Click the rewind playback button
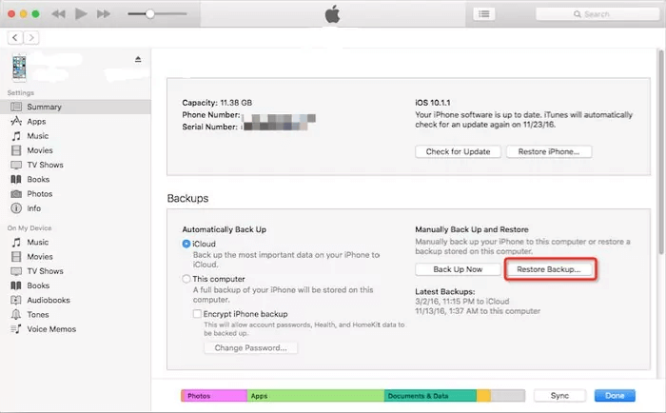The image size is (666, 413). [59, 14]
